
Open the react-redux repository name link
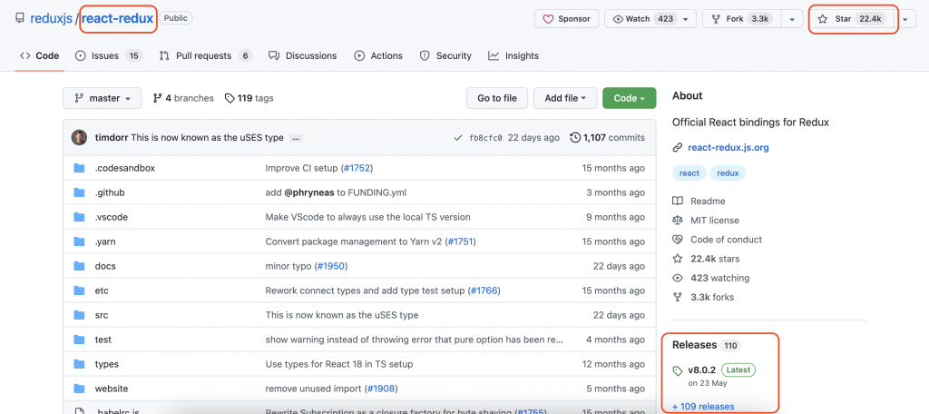click(x=117, y=19)
